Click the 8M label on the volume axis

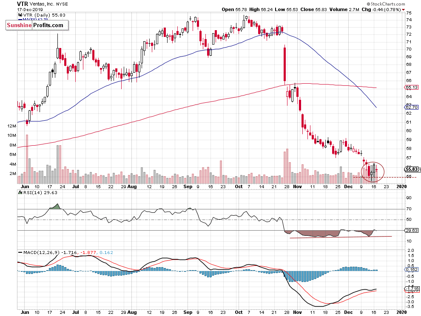[x=13, y=145]
